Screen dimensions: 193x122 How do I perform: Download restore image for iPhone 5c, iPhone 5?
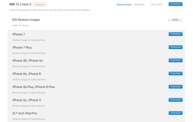[x=176, y=100]
